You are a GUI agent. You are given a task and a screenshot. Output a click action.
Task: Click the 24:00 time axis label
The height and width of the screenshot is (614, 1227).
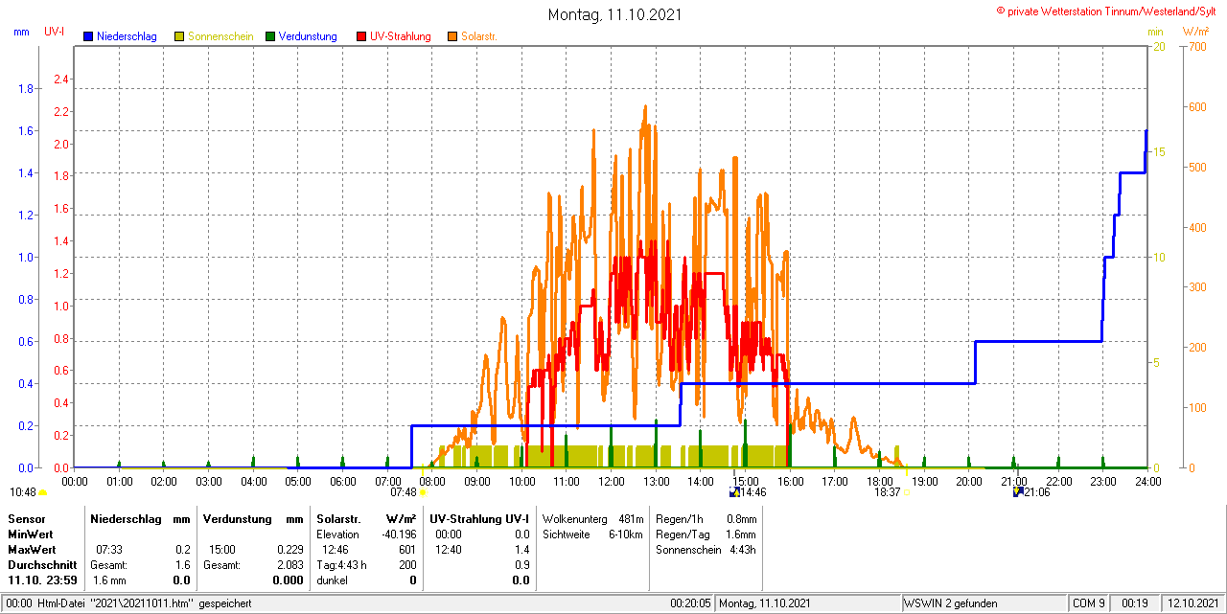[1148, 481]
